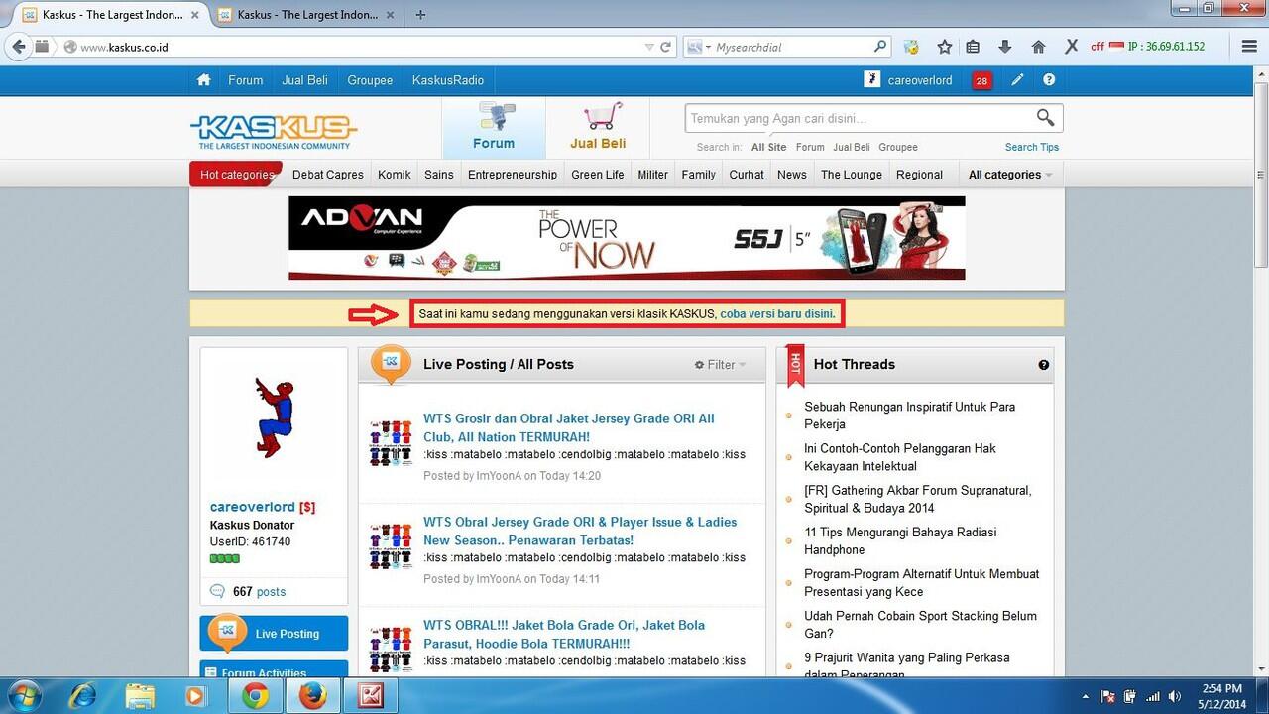Select Green Life category

[598, 175]
